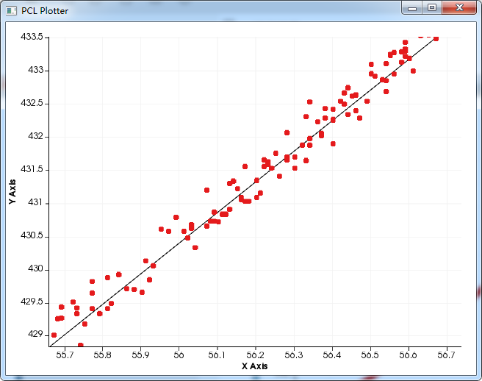Click the 55.7 x-axis tick label
Viewport: 482px width, 381px height.
coord(65,355)
